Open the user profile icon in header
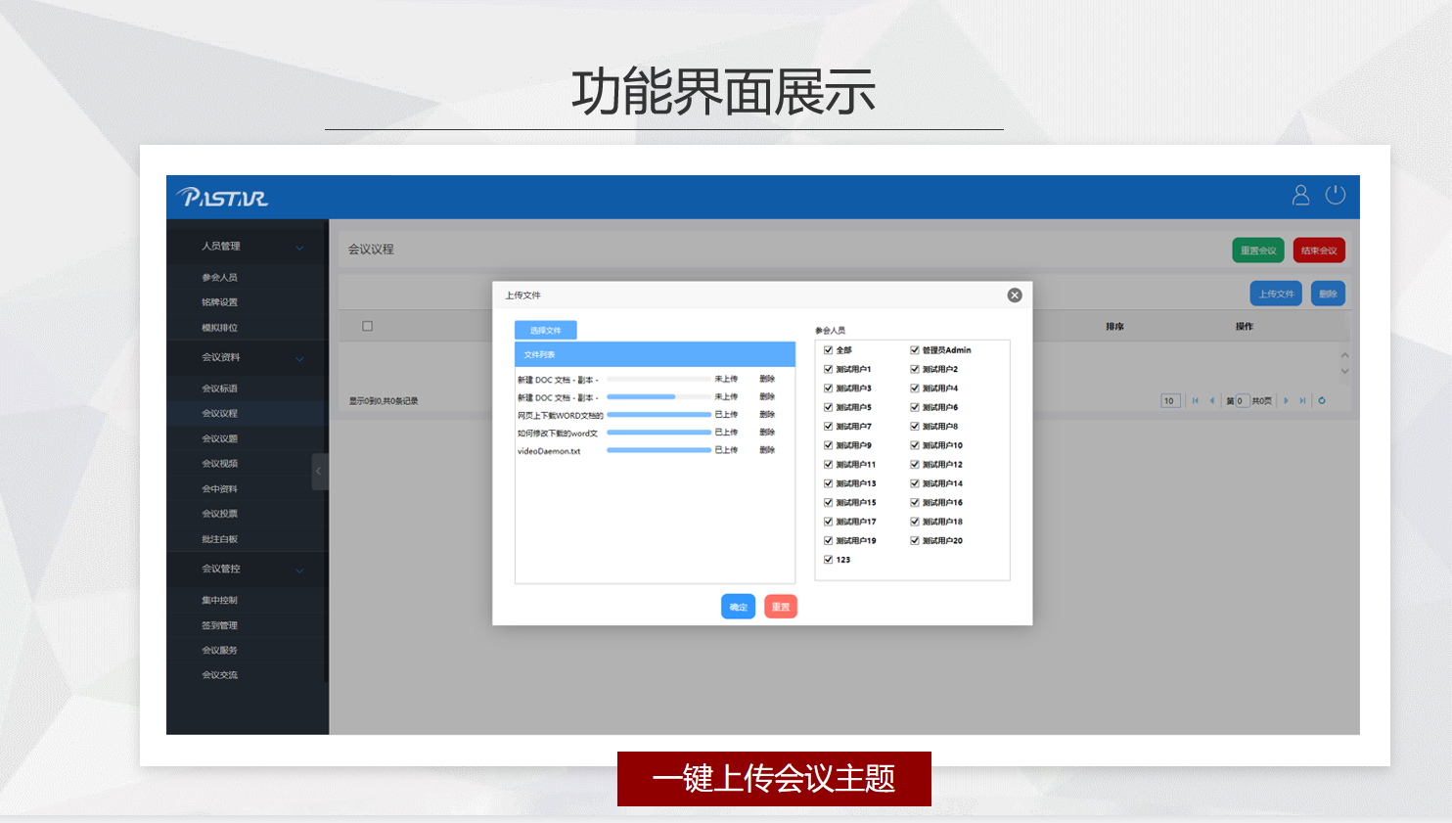This screenshot has width=1452, height=823. point(1300,195)
